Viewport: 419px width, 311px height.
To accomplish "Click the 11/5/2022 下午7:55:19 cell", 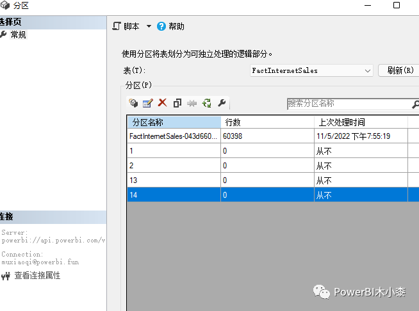I will (361, 136).
